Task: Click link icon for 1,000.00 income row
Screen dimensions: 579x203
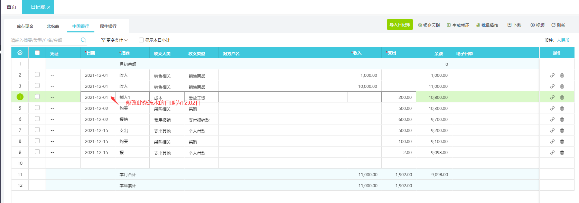Action: [x=552, y=75]
